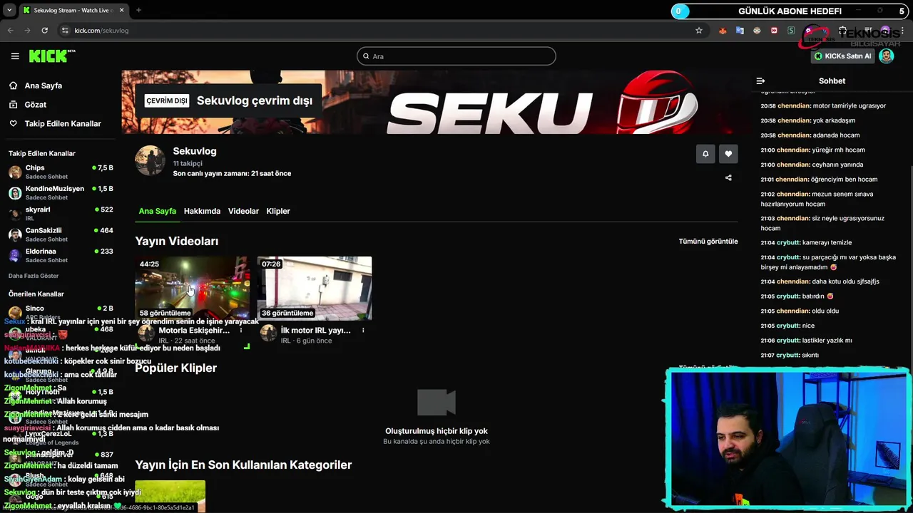Viewport: 913px width, 513px height.
Task: Close the Sekuvlog Stream browser tab
Action: point(121,10)
